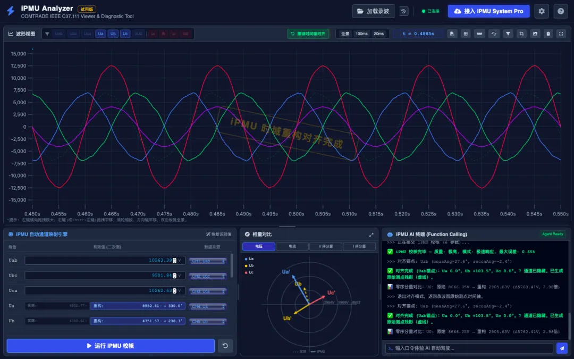Open the history icon beside 加载录波

point(403,11)
